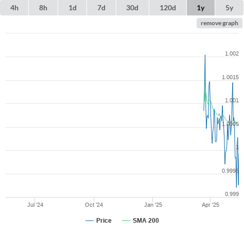Choose the 1d time range tab
Viewport: 244px width, 234px height.
73,8
